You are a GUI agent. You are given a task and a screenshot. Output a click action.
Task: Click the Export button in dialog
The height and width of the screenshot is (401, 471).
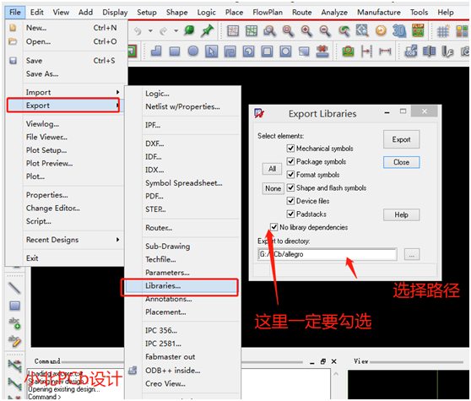click(x=401, y=139)
